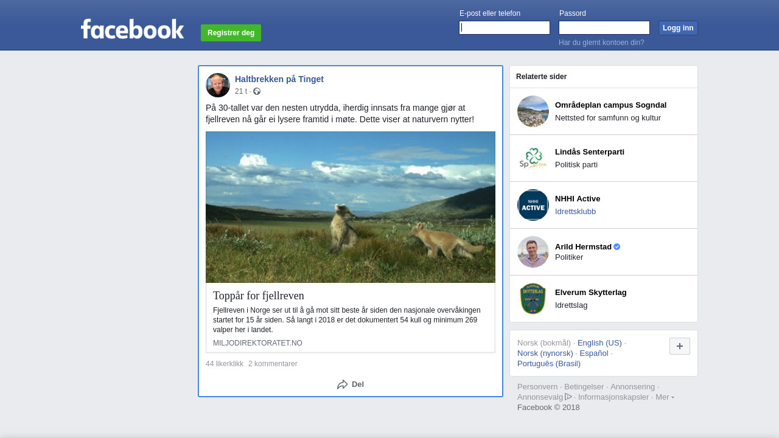Open Haltbrekken på Tinget profile picture
The image size is (779, 438).
tap(218, 85)
